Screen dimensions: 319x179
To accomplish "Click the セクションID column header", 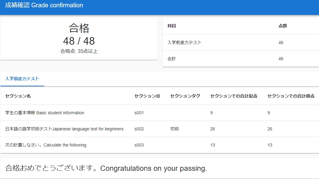I will tap(147, 96).
